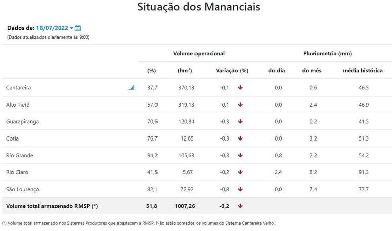This screenshot has height=231, width=392.
Task: Click the red down arrow in Rio Claro row
Action: point(240,172)
